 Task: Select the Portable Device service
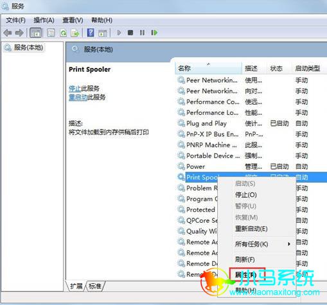coord(251,156)
